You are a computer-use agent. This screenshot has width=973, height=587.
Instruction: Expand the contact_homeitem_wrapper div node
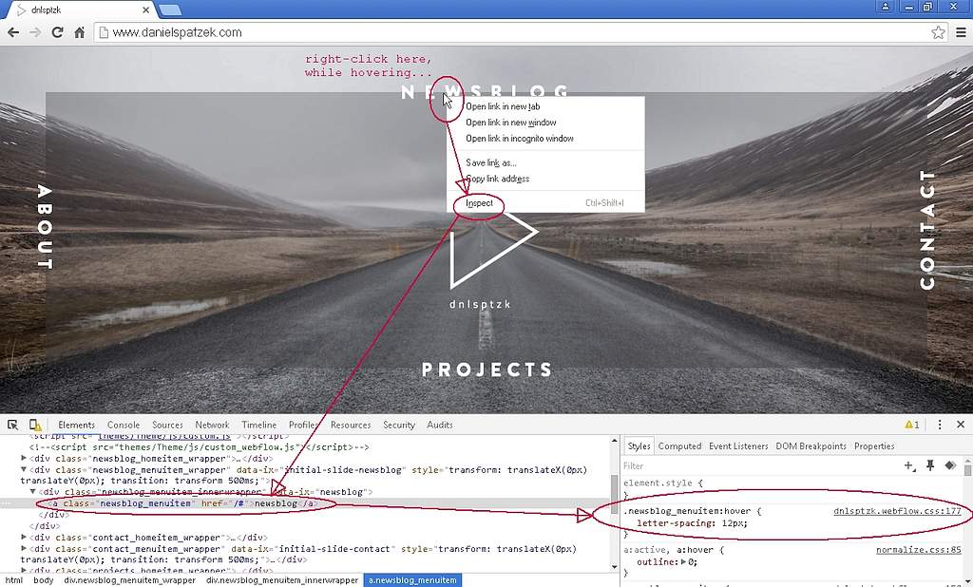[x=24, y=538]
